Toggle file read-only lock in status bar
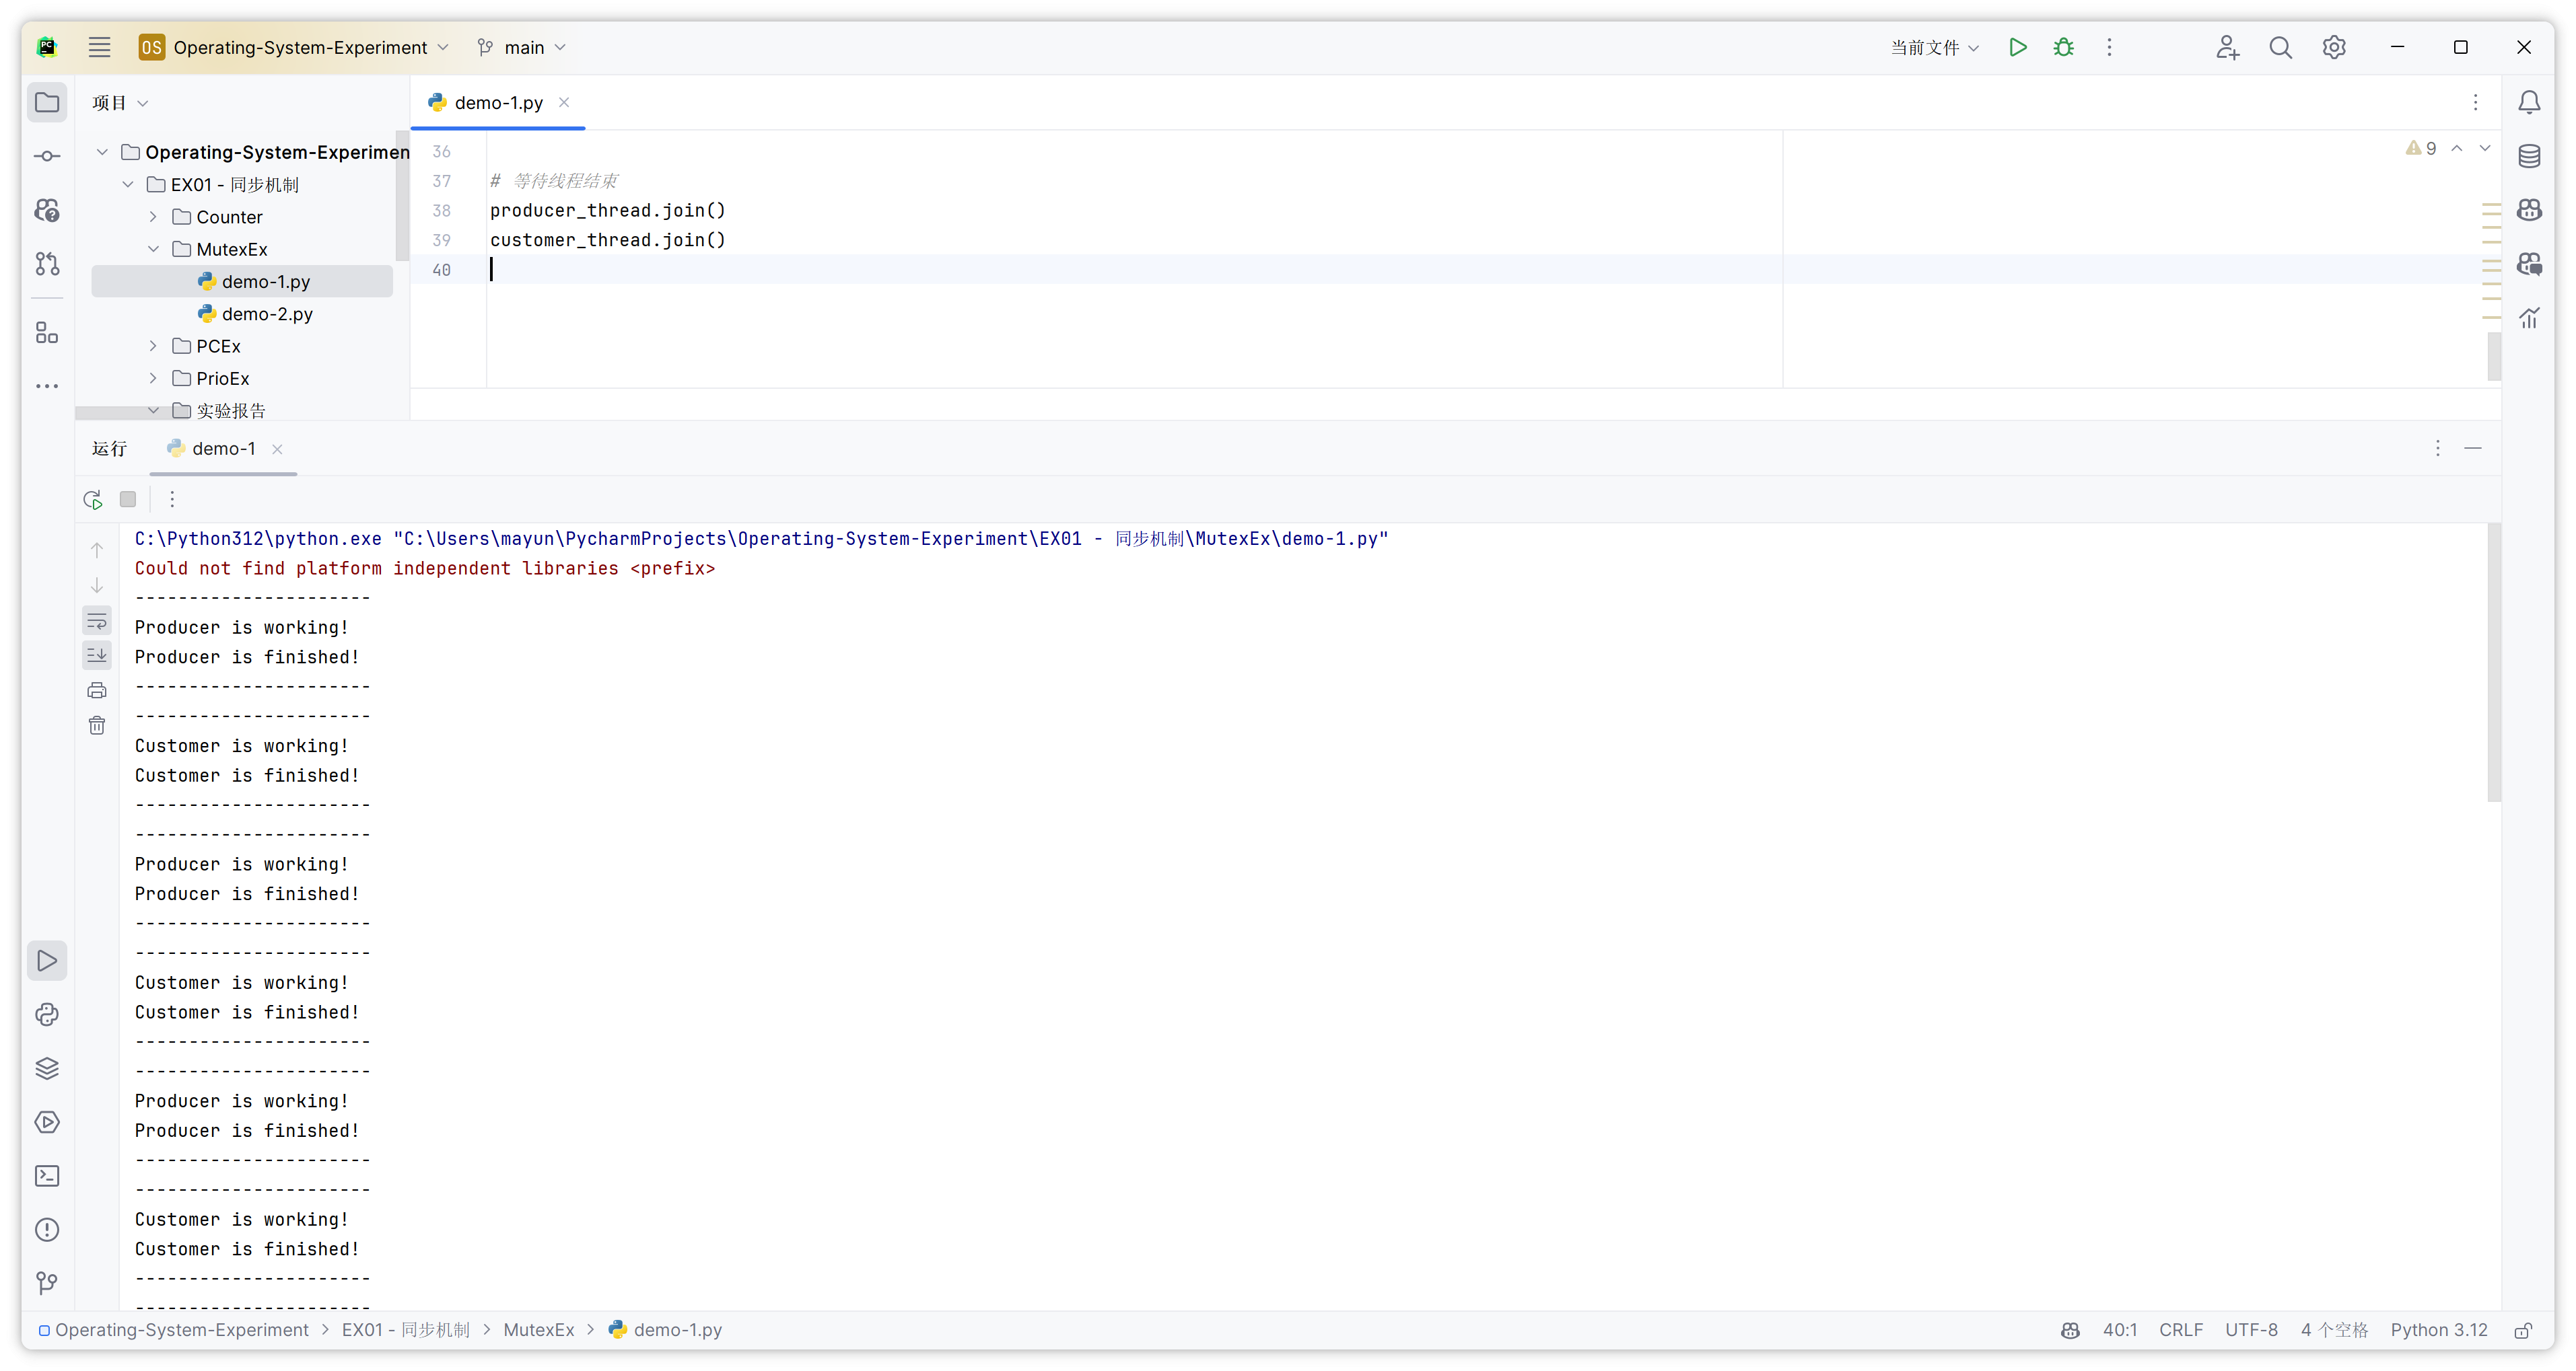The height and width of the screenshot is (1371, 2576). 2523,1330
